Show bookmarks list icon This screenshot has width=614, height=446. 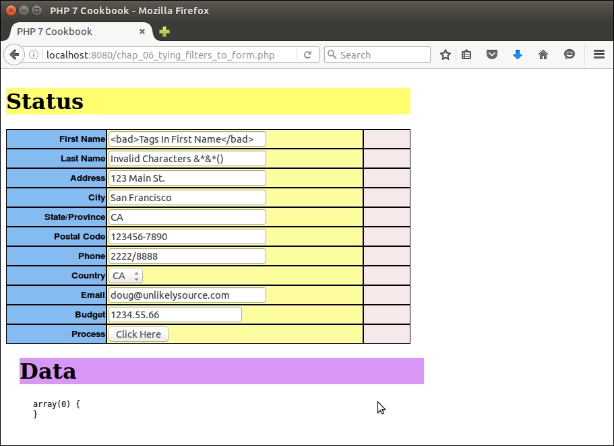(466, 55)
